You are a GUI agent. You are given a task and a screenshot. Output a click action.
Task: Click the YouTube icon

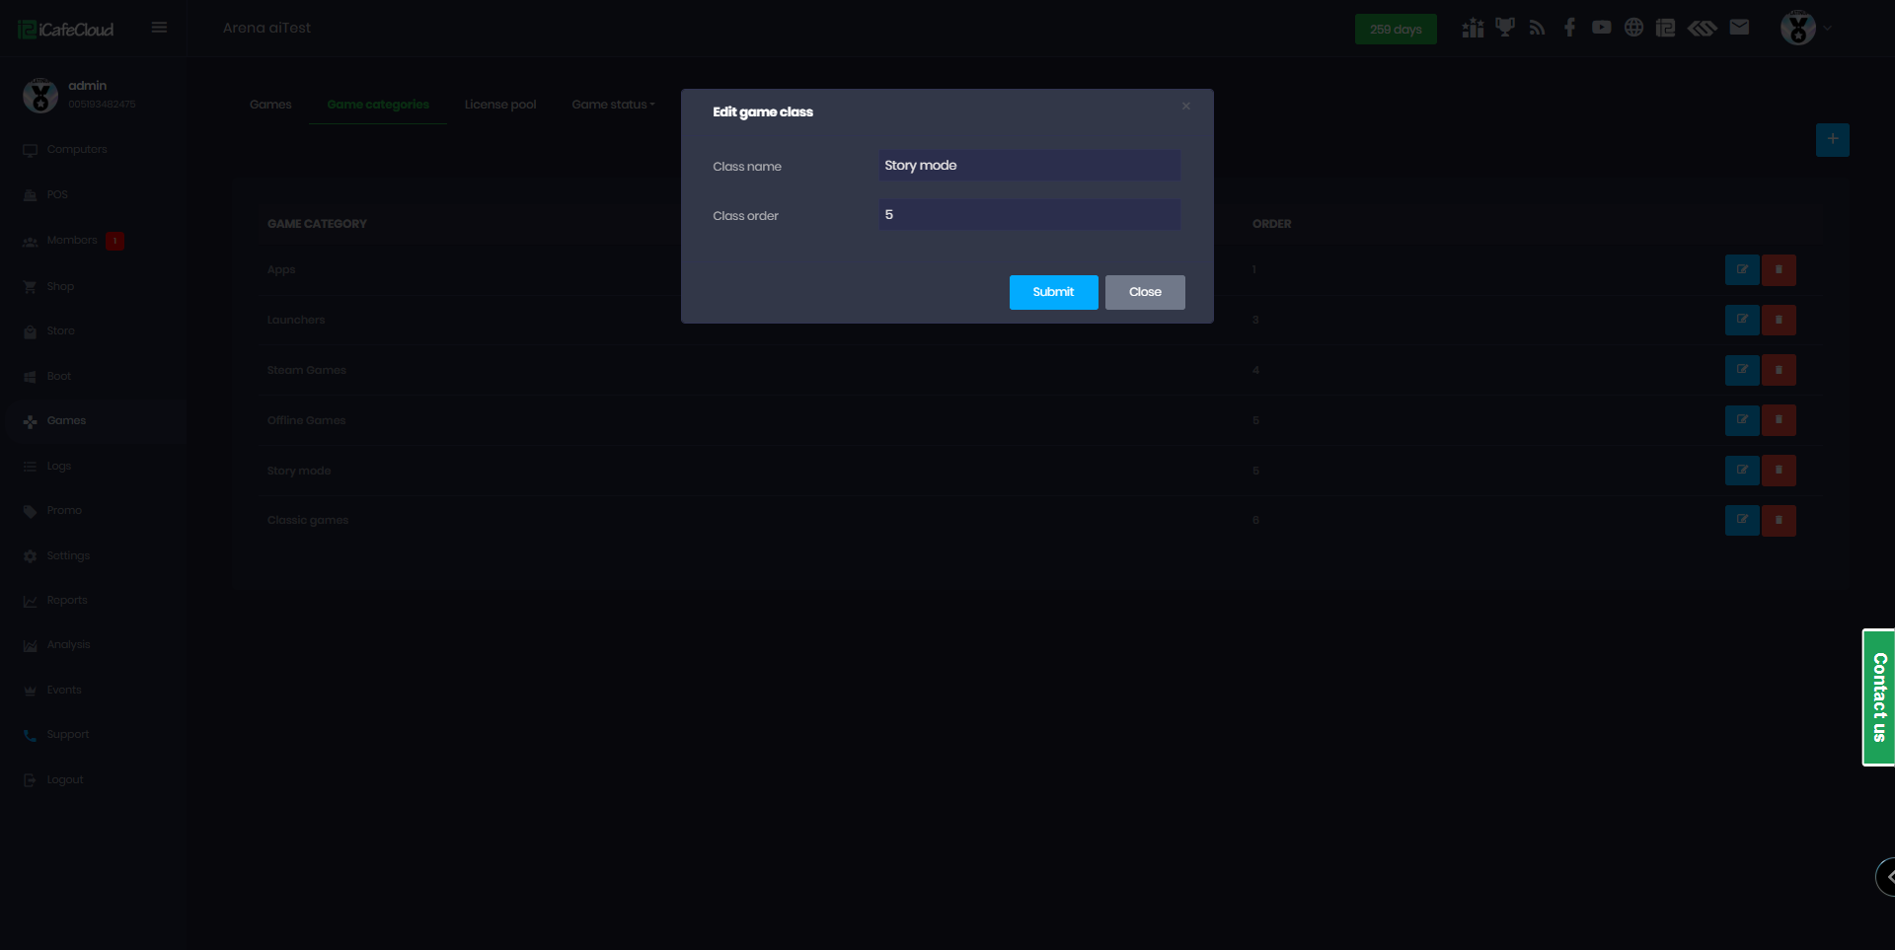[x=1602, y=28]
